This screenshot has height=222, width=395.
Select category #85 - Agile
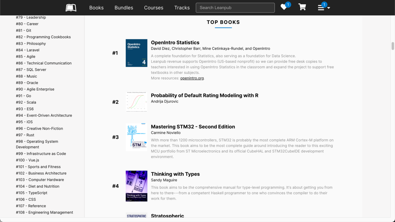tap(25, 57)
